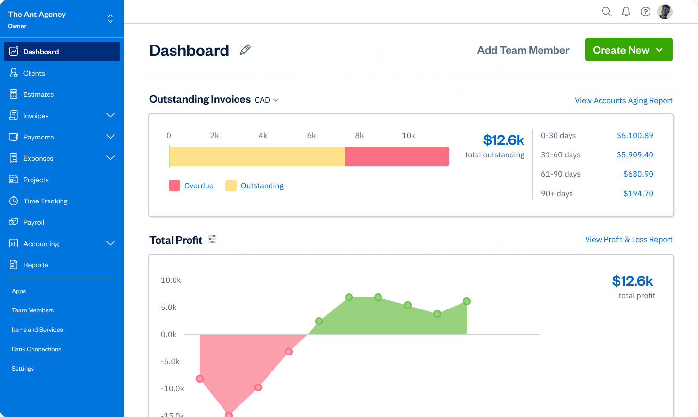This screenshot has width=698, height=417.
Task: Open The Ant Agency business switcher
Action: (111, 19)
